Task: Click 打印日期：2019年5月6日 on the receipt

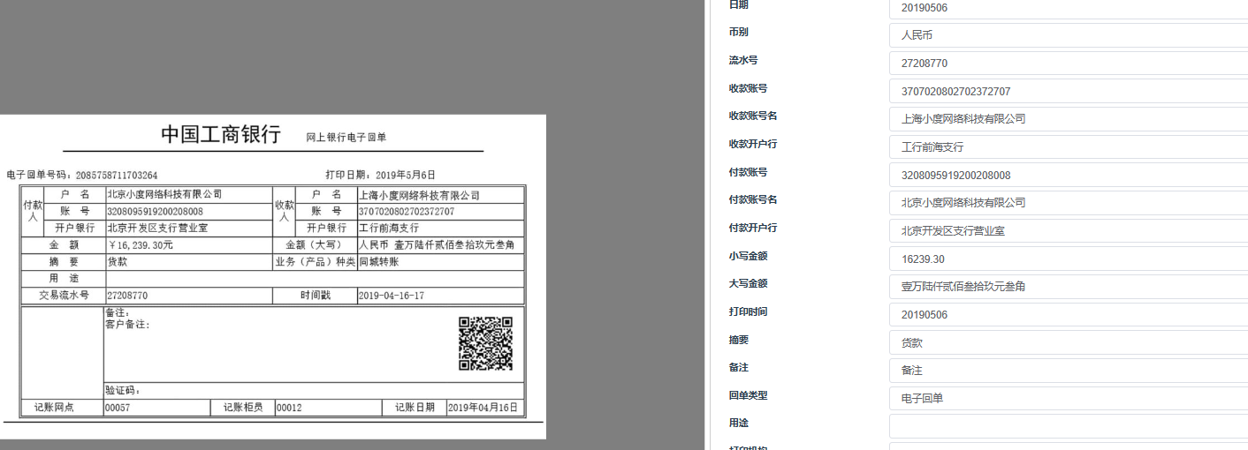Action: (380, 175)
